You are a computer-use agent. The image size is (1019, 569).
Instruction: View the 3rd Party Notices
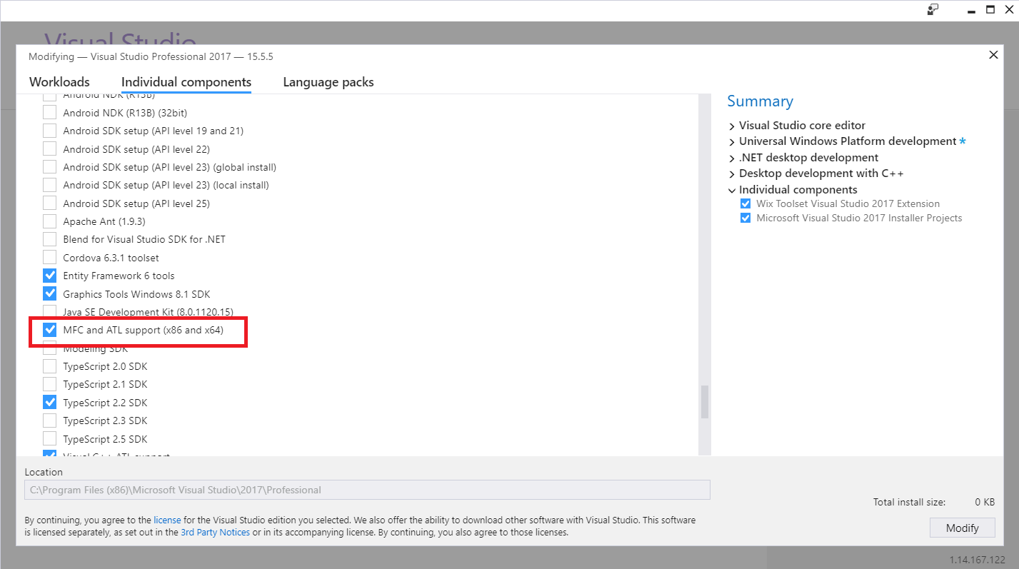215,532
